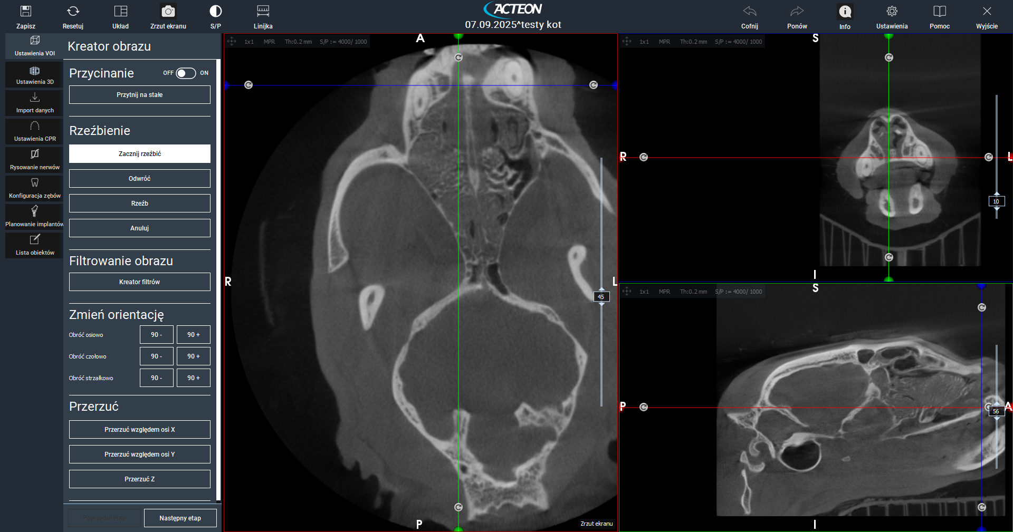Click the Zapisz save icon

click(x=25, y=12)
